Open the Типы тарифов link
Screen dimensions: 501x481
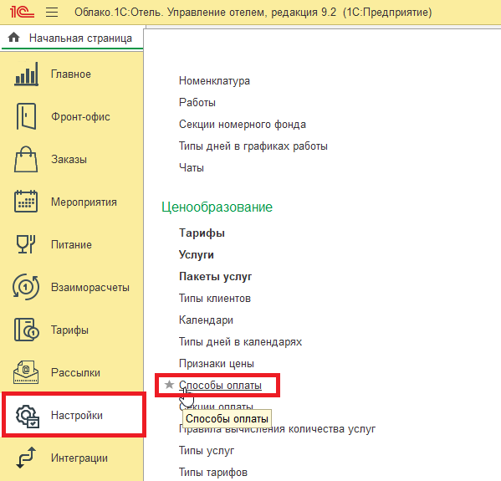(212, 473)
